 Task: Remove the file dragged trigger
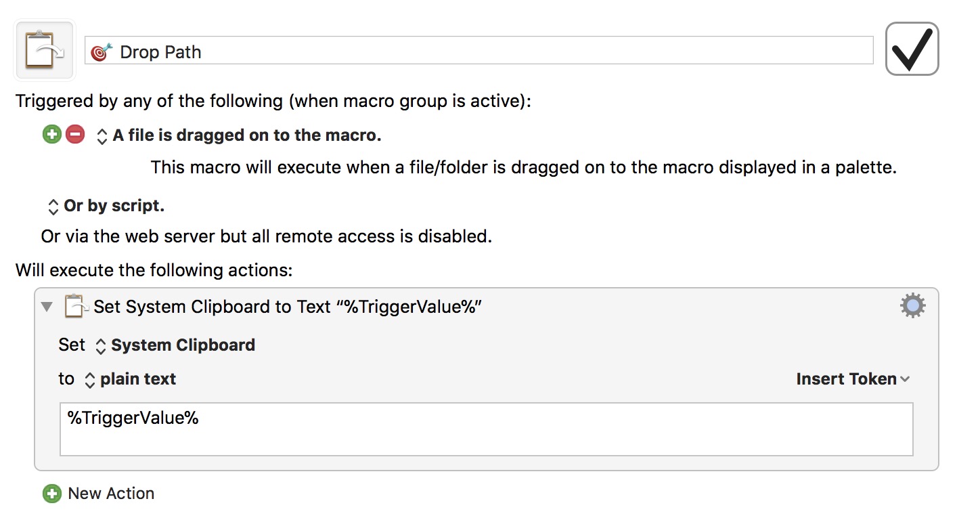pyautogui.click(x=75, y=134)
